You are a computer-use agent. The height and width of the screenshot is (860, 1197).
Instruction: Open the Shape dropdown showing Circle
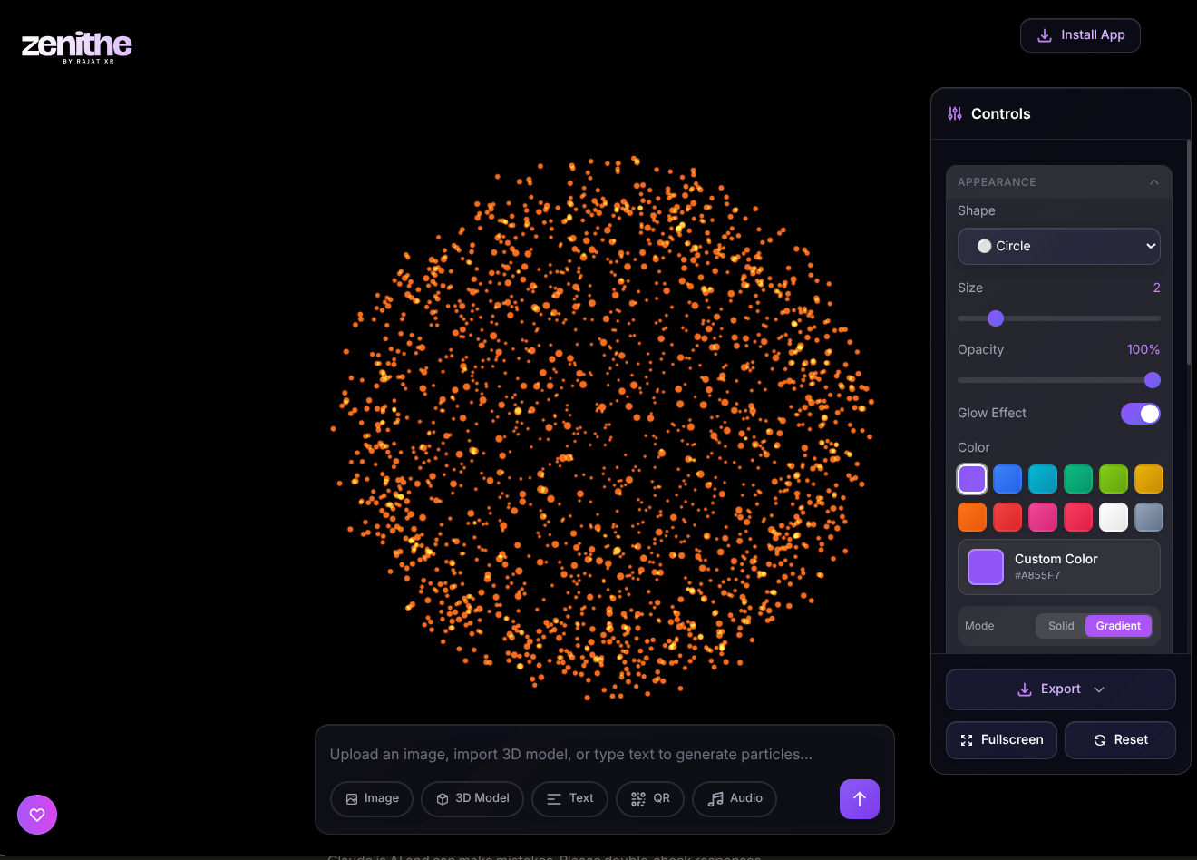click(1059, 246)
